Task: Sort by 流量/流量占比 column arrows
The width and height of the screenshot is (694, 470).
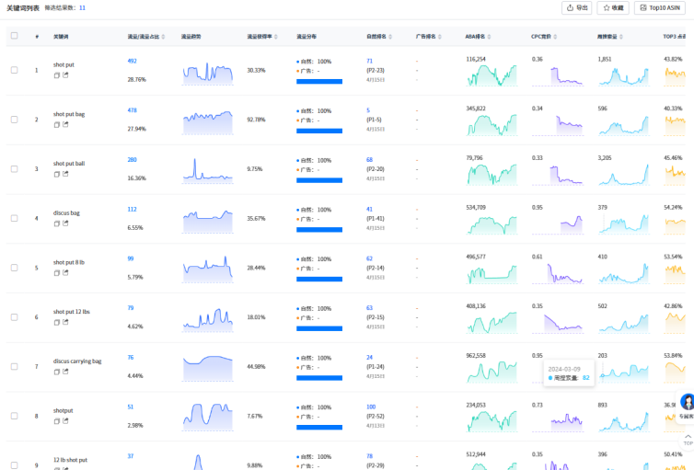Action: pos(163,37)
